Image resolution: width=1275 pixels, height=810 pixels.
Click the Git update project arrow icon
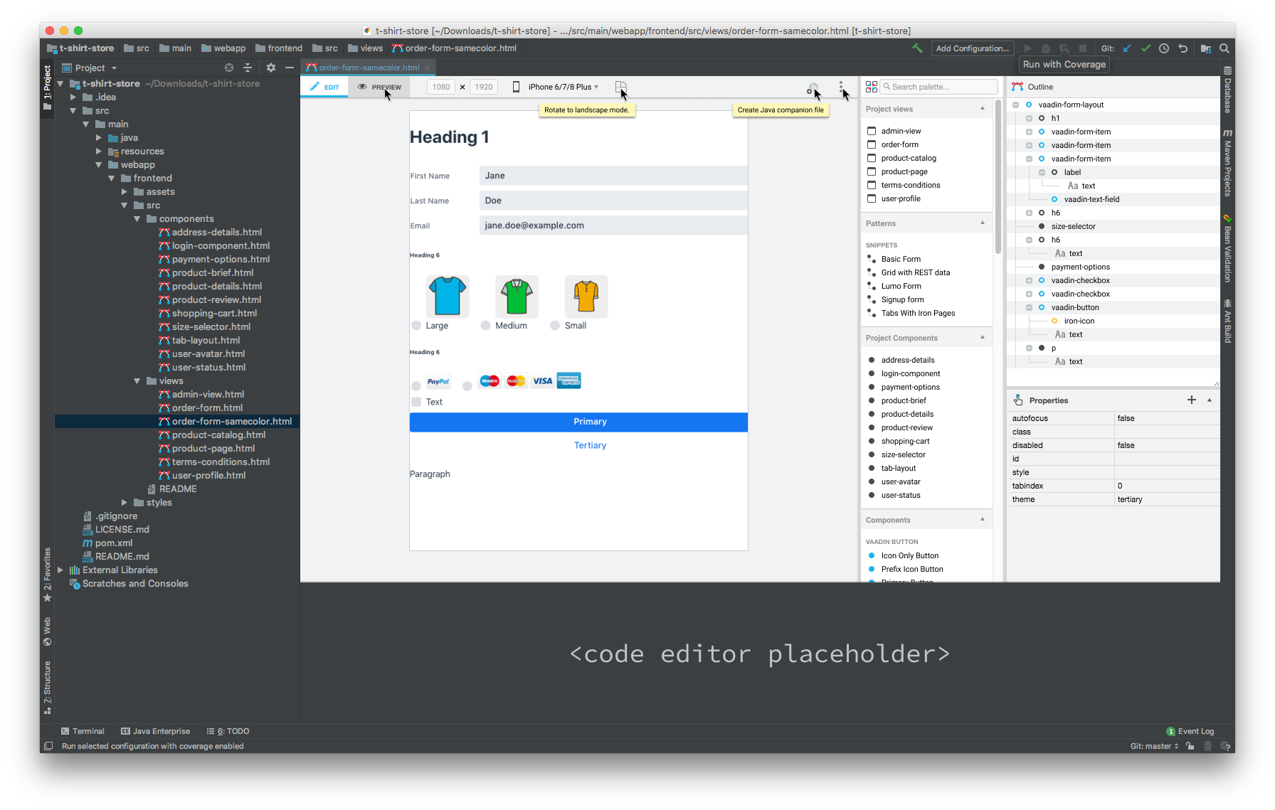click(x=1127, y=48)
